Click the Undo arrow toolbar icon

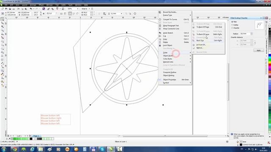(31, 9)
